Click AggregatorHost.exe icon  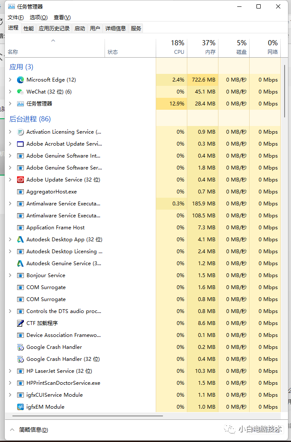(x=20, y=192)
